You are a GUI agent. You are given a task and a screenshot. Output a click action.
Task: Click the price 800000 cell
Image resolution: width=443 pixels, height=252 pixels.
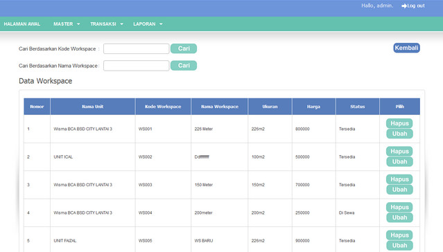click(313, 129)
